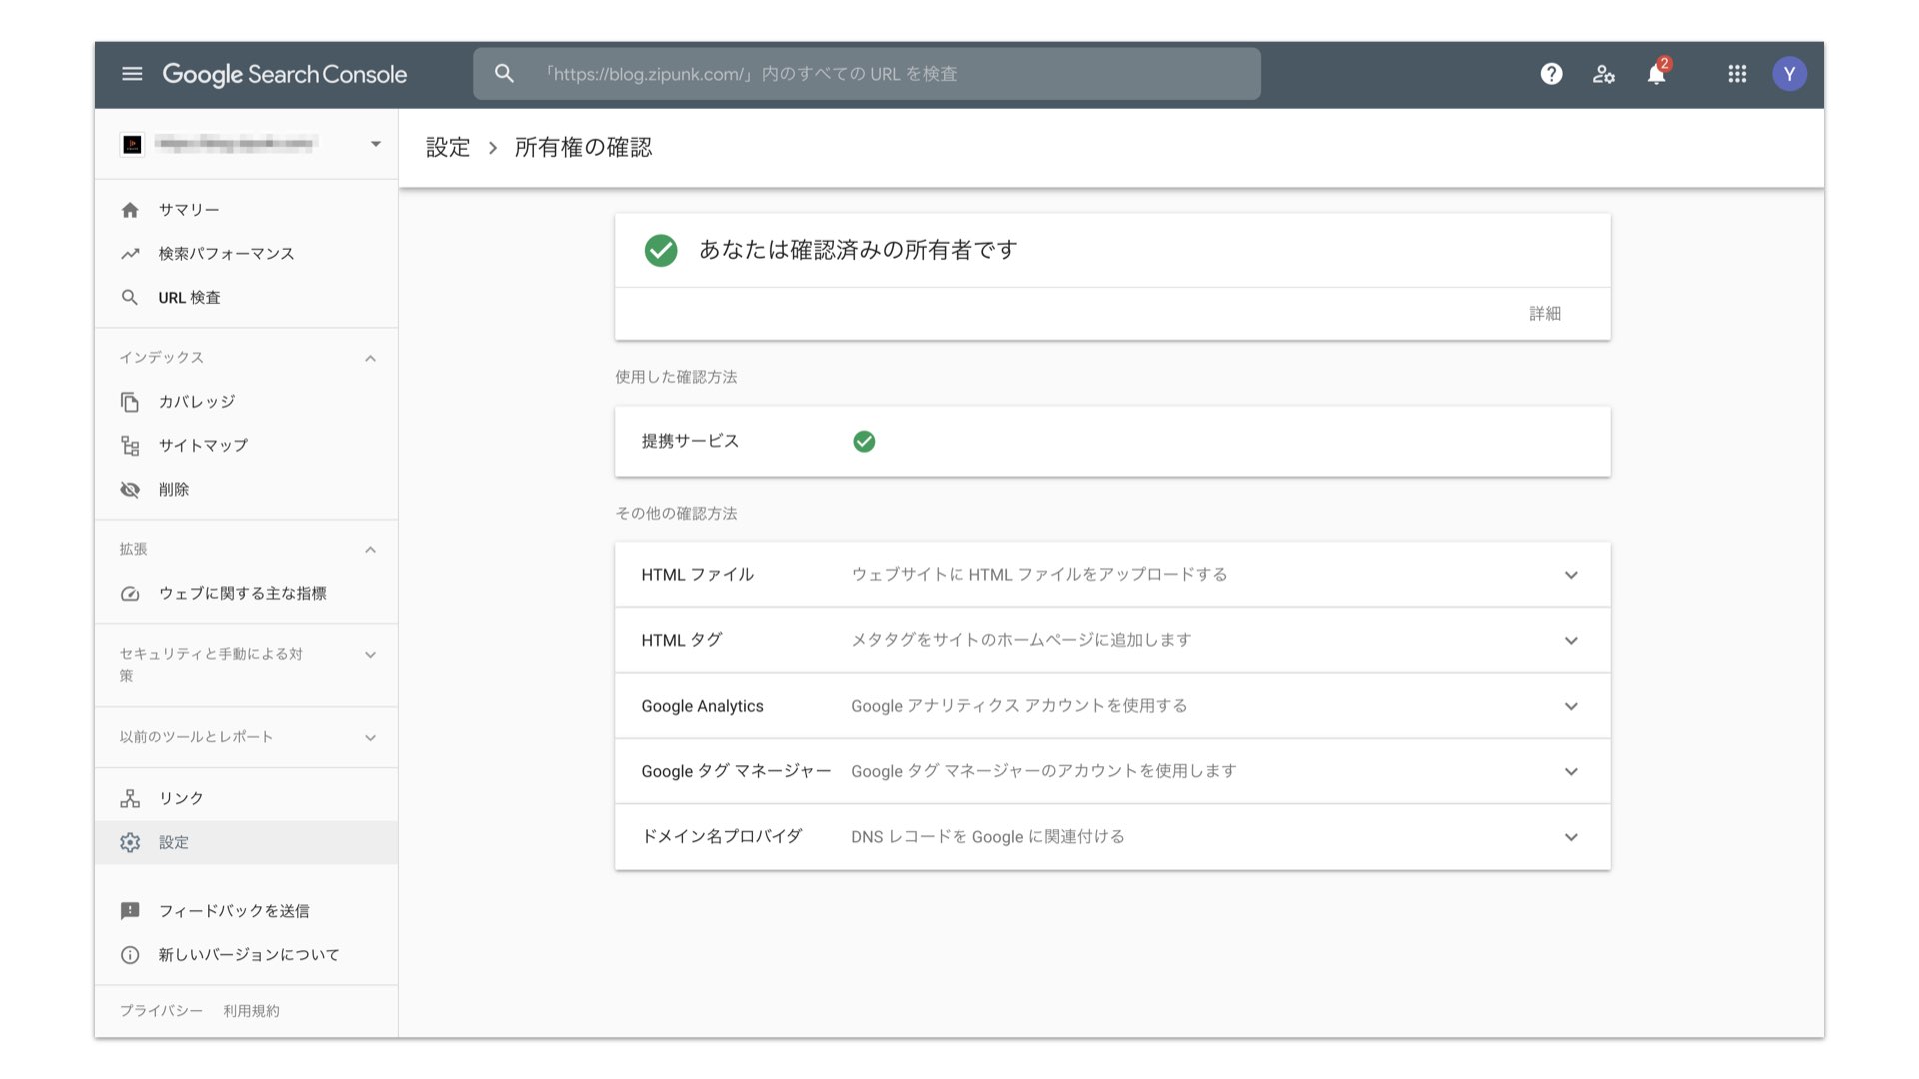This screenshot has height=1079, width=1919.
Task: Click the notification bell icon with badge
Action: (1657, 73)
